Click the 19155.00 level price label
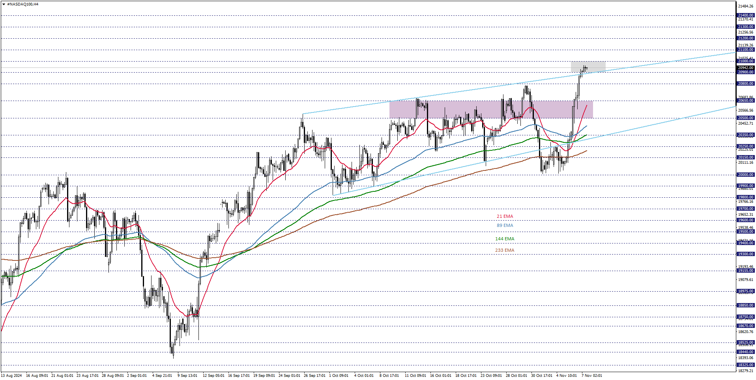The height and width of the screenshot is (380, 756). click(746, 271)
